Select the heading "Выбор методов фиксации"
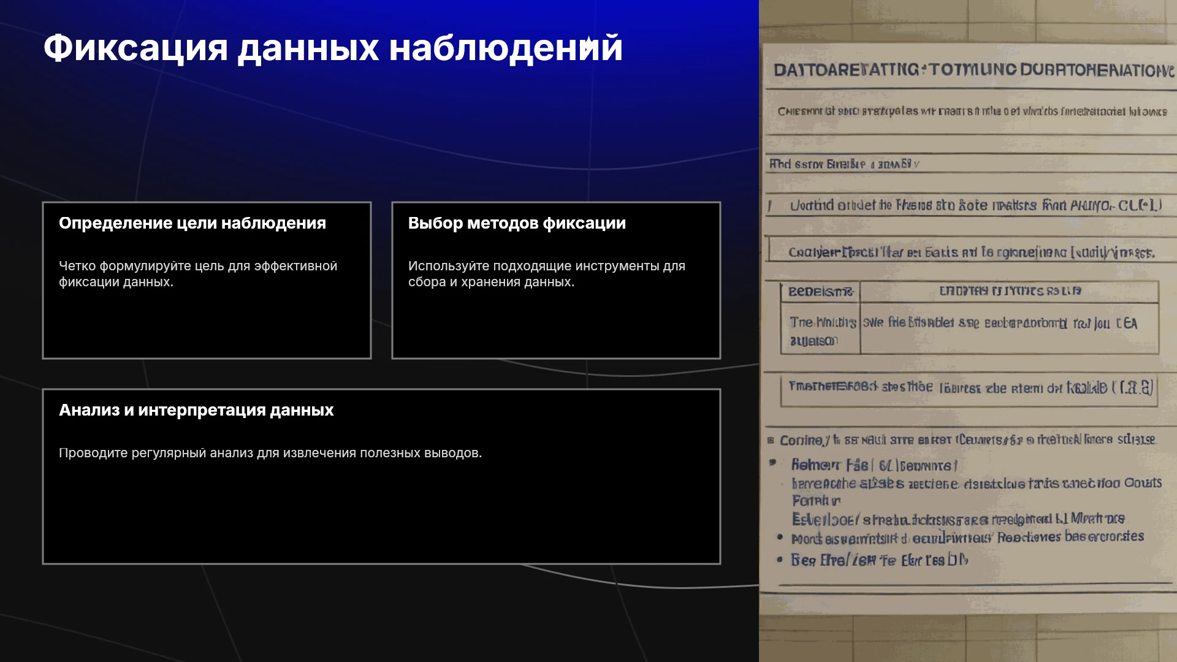This screenshot has width=1177, height=662. [517, 223]
